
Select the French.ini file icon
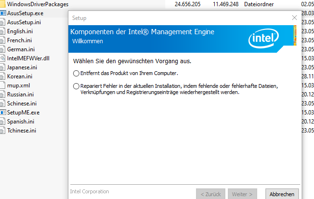coord(2,40)
